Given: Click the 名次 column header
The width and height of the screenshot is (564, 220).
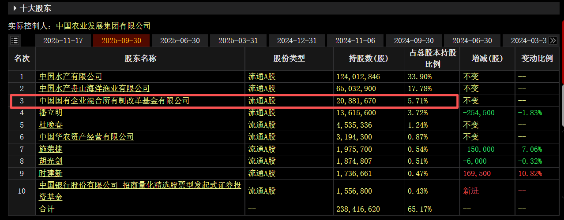Looking at the screenshot, I should pyautogui.click(x=22, y=59).
